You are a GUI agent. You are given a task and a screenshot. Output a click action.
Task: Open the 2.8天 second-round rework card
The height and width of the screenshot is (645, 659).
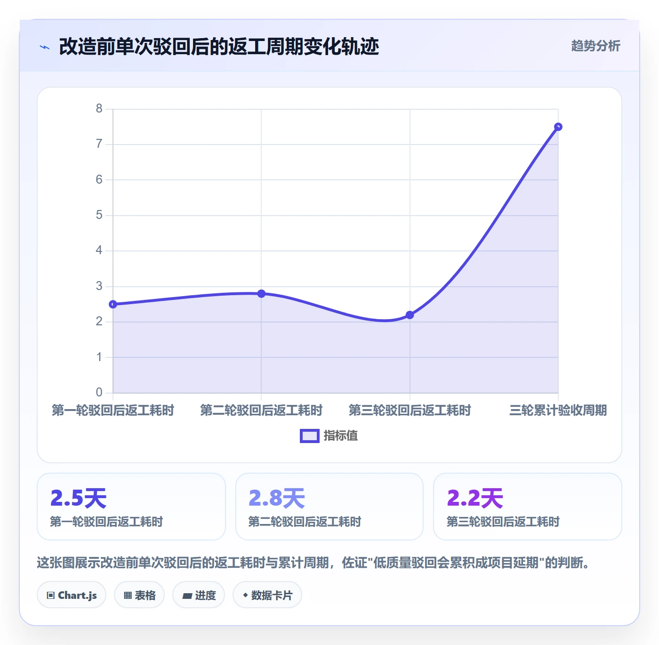point(329,507)
